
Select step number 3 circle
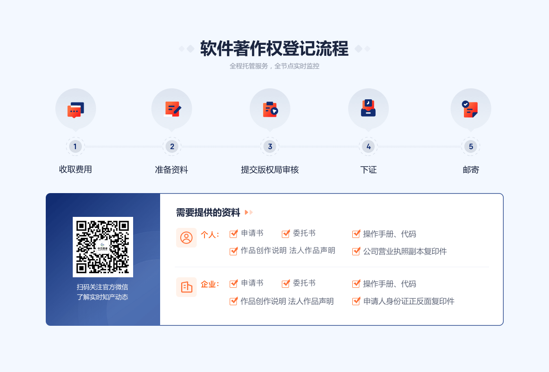click(270, 146)
